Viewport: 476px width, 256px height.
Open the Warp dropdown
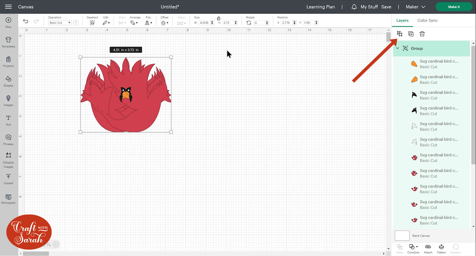[x=181, y=23]
